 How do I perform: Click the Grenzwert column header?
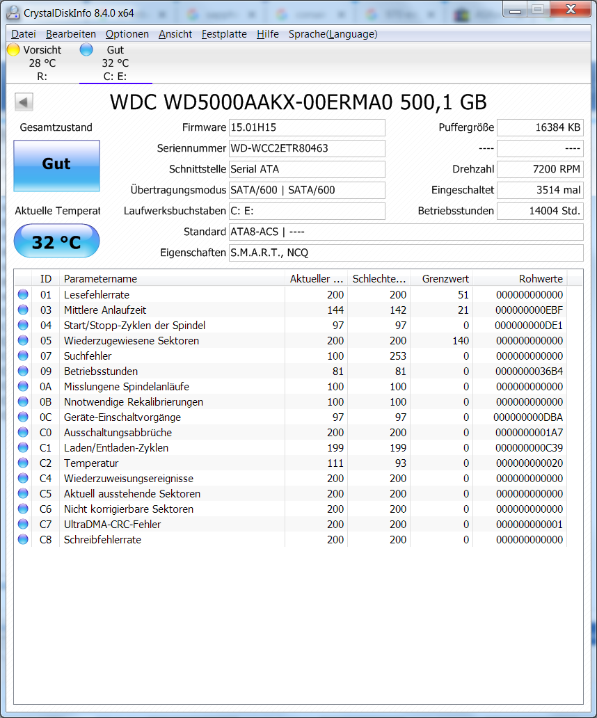point(442,278)
